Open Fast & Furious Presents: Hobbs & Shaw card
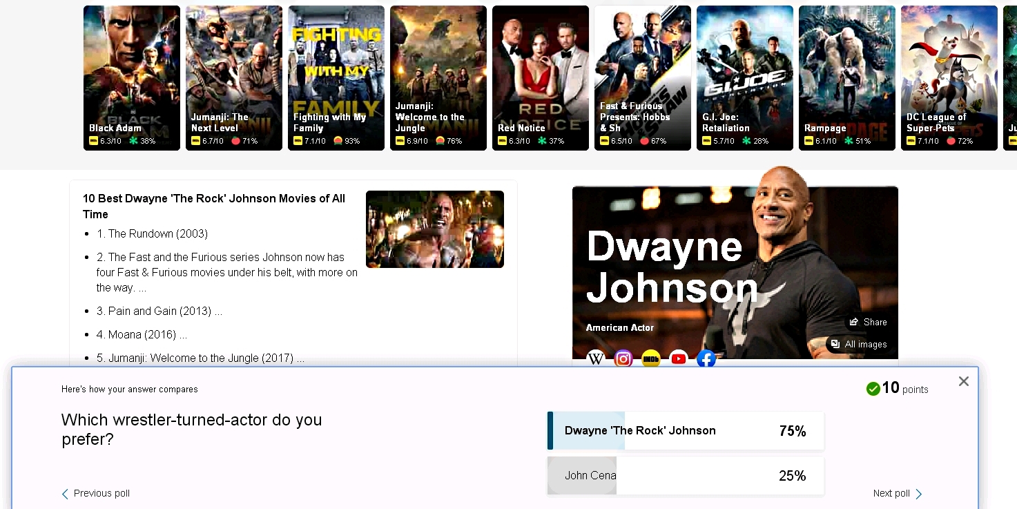Image resolution: width=1017 pixels, height=509 pixels. [x=643, y=78]
